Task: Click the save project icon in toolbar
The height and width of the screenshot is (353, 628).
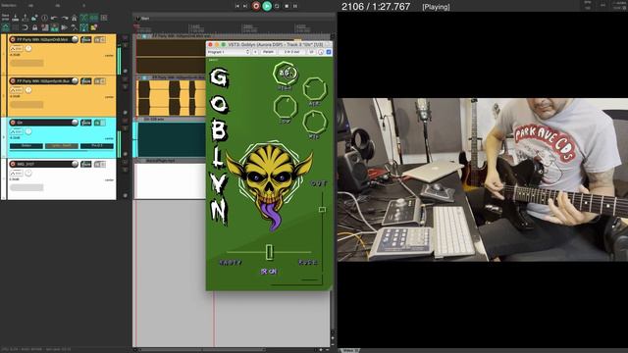Action: (16, 18)
